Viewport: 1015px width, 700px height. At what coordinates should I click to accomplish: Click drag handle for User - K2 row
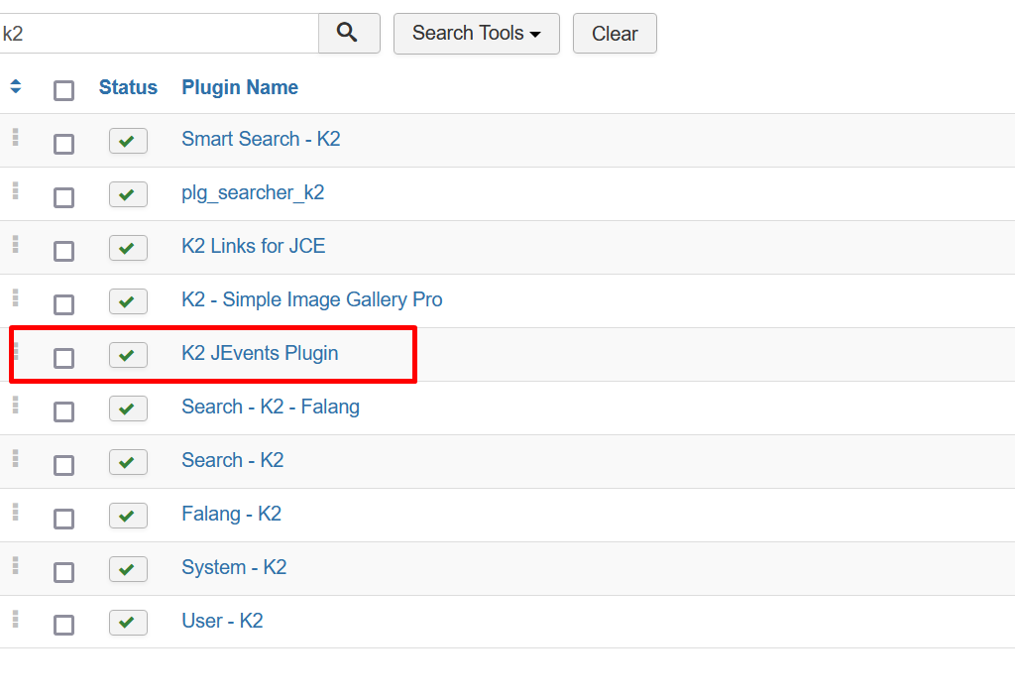pos(16,620)
